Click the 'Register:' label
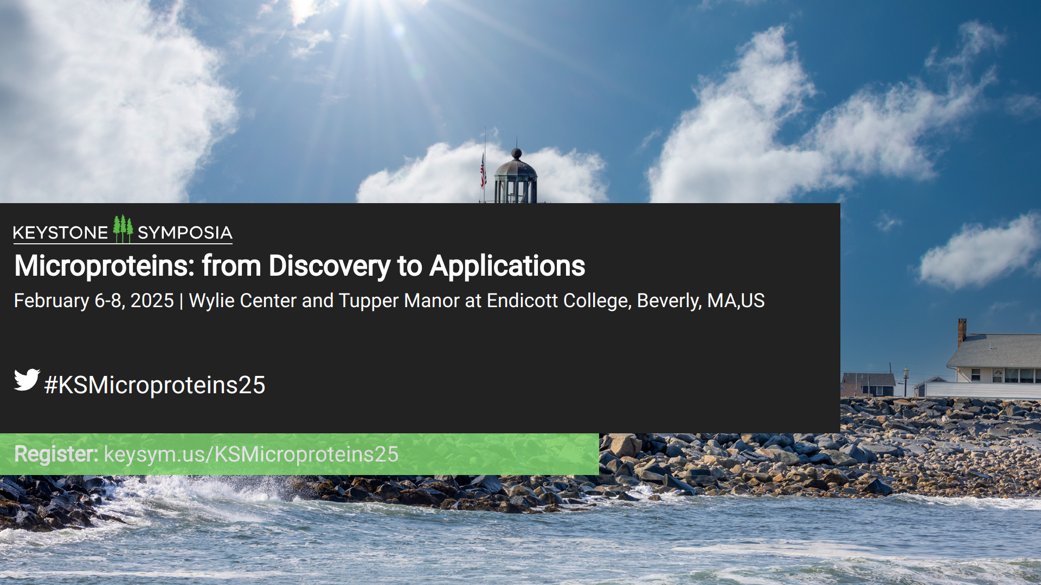This screenshot has height=585, width=1041. point(56,454)
